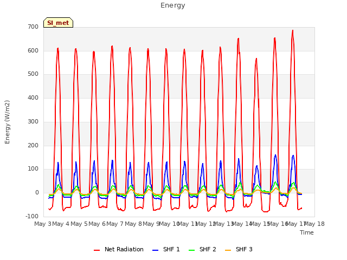This screenshot has width=347, height=260.
Task: Toggle SHF 1 legend entry
Action: coord(166,249)
